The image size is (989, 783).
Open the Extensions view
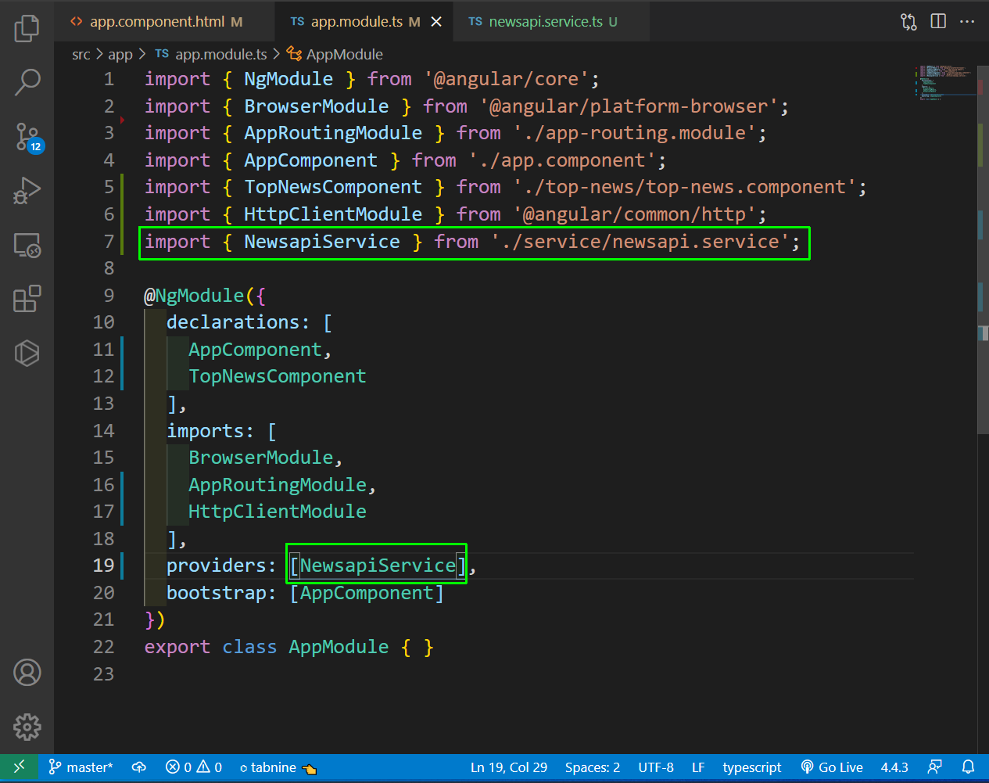(x=27, y=299)
